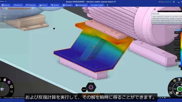
Task: Click the green power button in right wheel
Action: point(179,89)
